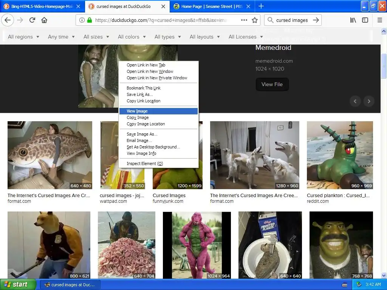This screenshot has height=290, width=387.
Task: Open the Frosted Flakes toilet thumbnail
Action: tap(270, 245)
